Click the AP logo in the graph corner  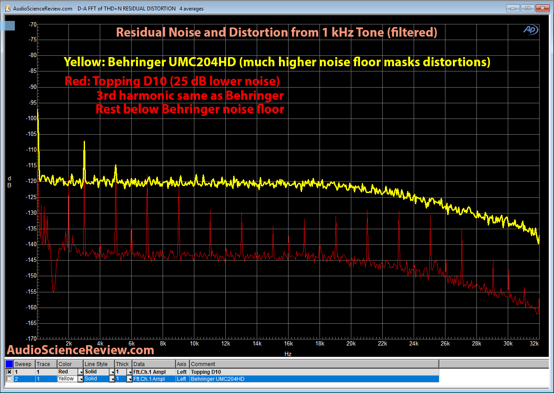pyautogui.click(x=530, y=30)
